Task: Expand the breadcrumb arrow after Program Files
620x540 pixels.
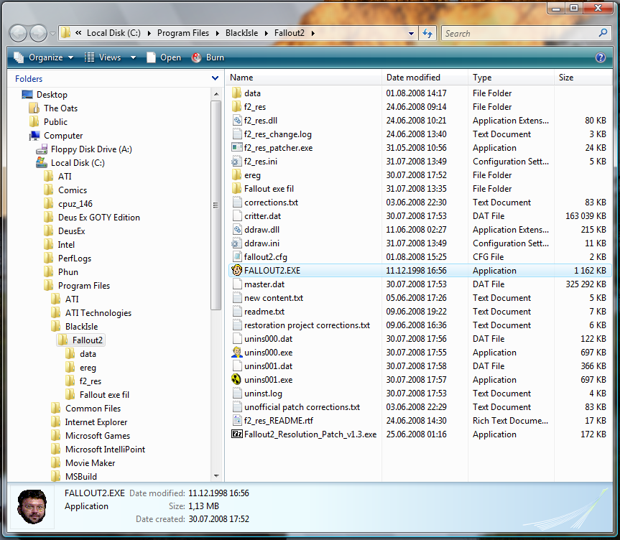Action: (x=218, y=33)
